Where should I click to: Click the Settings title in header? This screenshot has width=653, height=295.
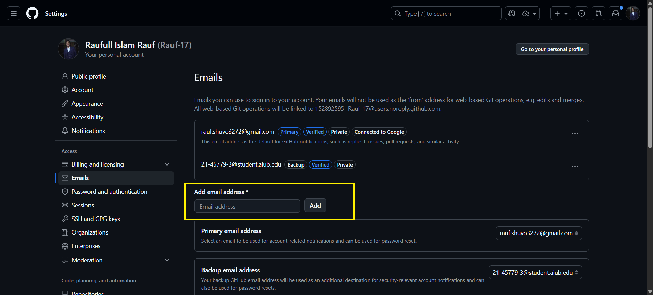coord(56,14)
